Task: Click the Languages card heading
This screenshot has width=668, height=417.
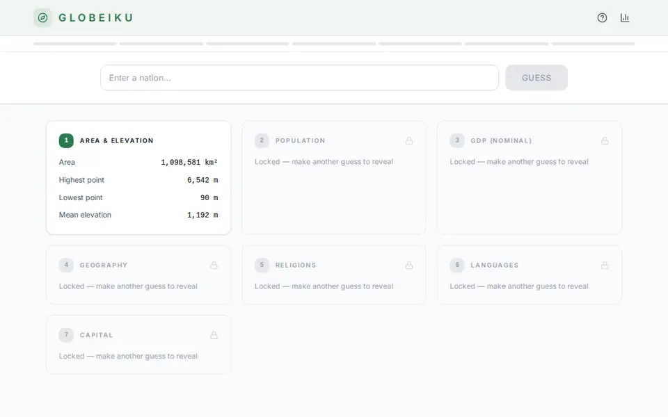Action: click(x=494, y=265)
